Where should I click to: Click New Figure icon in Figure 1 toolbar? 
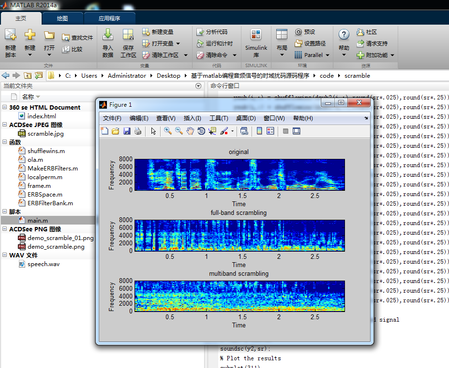[105, 131]
